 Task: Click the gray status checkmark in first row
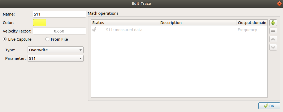click(94, 30)
